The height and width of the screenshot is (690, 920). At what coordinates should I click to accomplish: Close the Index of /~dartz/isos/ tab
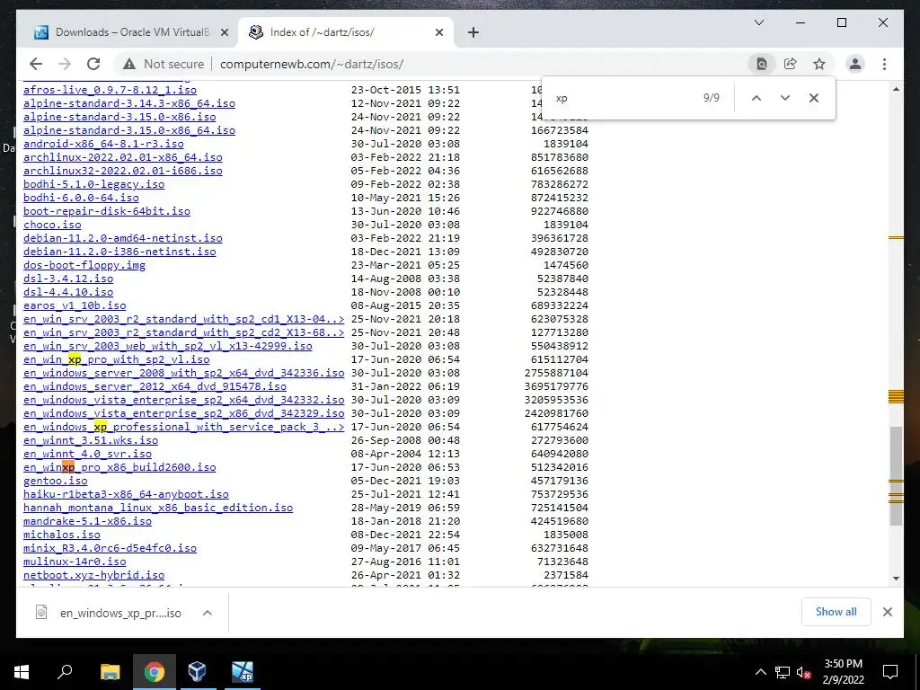[x=438, y=32]
